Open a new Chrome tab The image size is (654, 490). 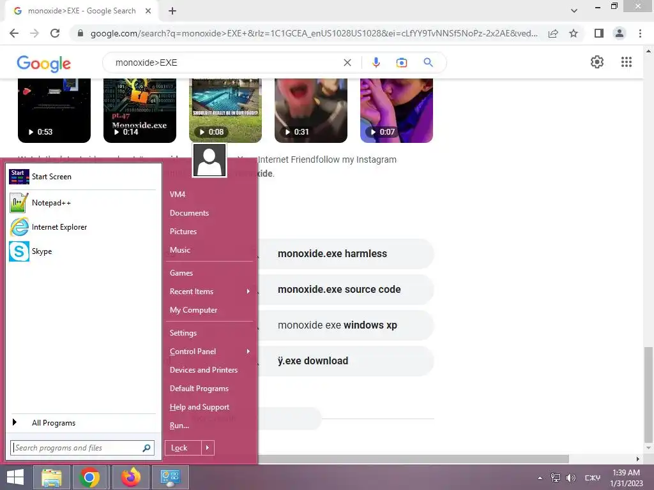(x=172, y=11)
